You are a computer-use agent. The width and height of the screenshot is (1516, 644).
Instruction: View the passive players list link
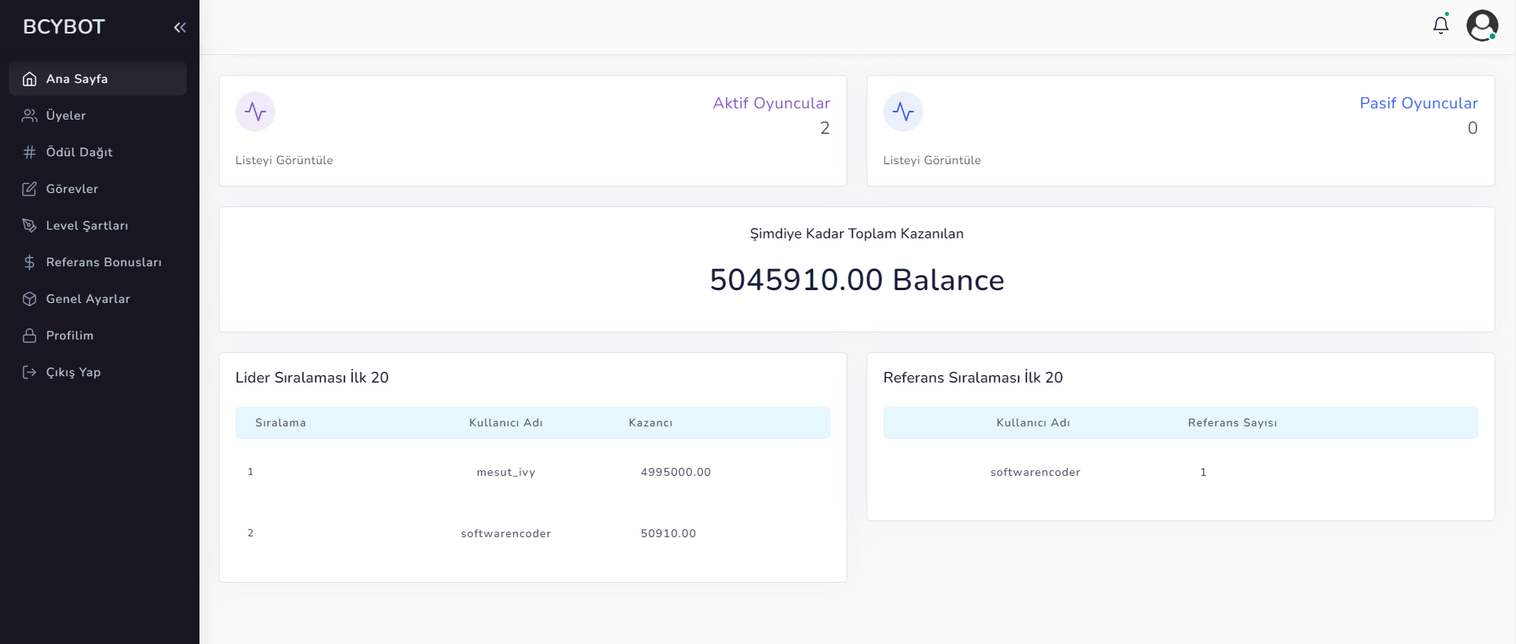tap(932, 160)
